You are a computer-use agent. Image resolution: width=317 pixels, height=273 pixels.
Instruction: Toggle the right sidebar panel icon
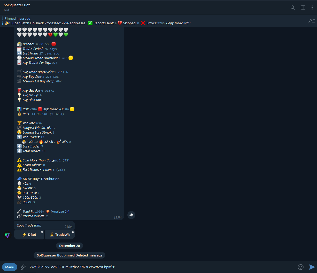tap(303, 7)
